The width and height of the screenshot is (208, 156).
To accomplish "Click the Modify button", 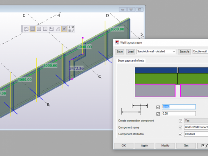I will (165, 146).
